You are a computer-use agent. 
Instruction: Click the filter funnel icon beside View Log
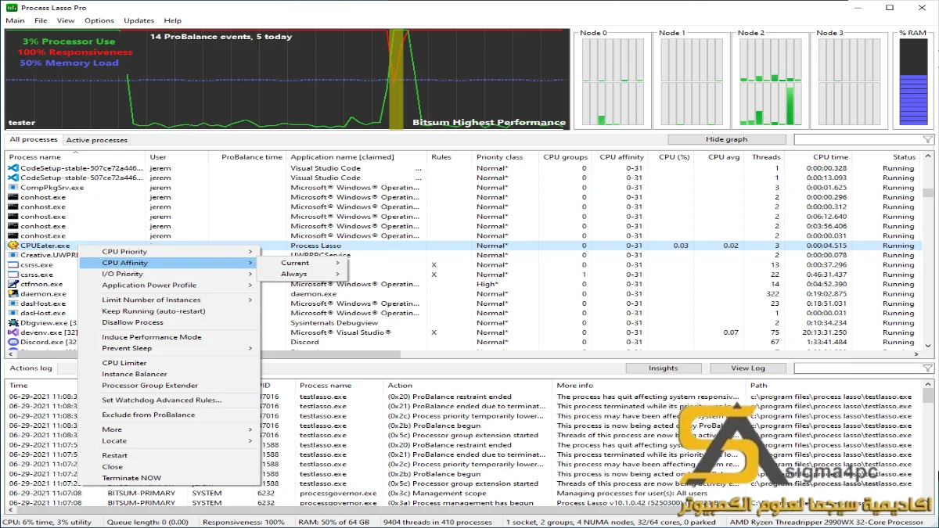coord(927,368)
